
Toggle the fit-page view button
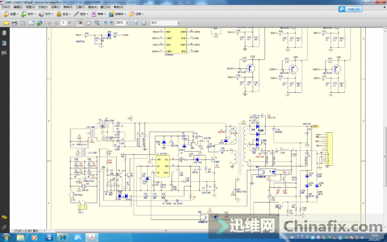(144, 23)
